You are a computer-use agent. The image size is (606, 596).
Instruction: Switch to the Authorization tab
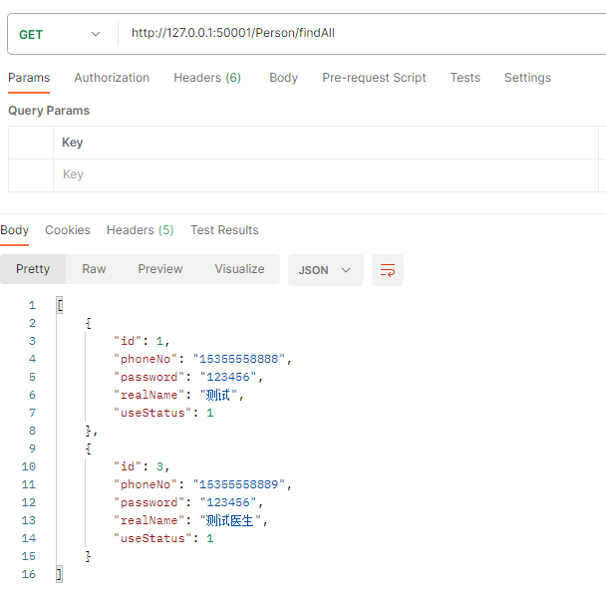tap(112, 78)
